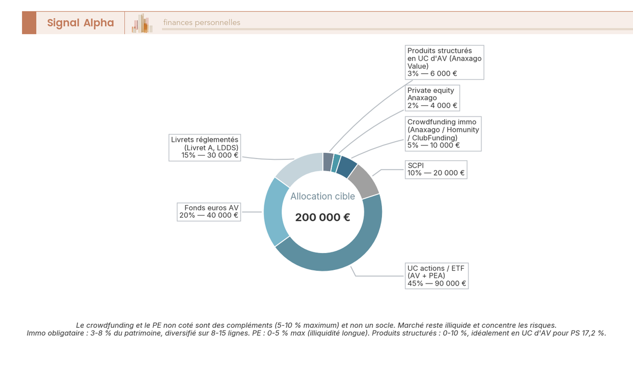The height and width of the screenshot is (380, 633).
Task: Click the footnote line starting 'Le crowdfunding et le PE'
Action: tap(316, 325)
